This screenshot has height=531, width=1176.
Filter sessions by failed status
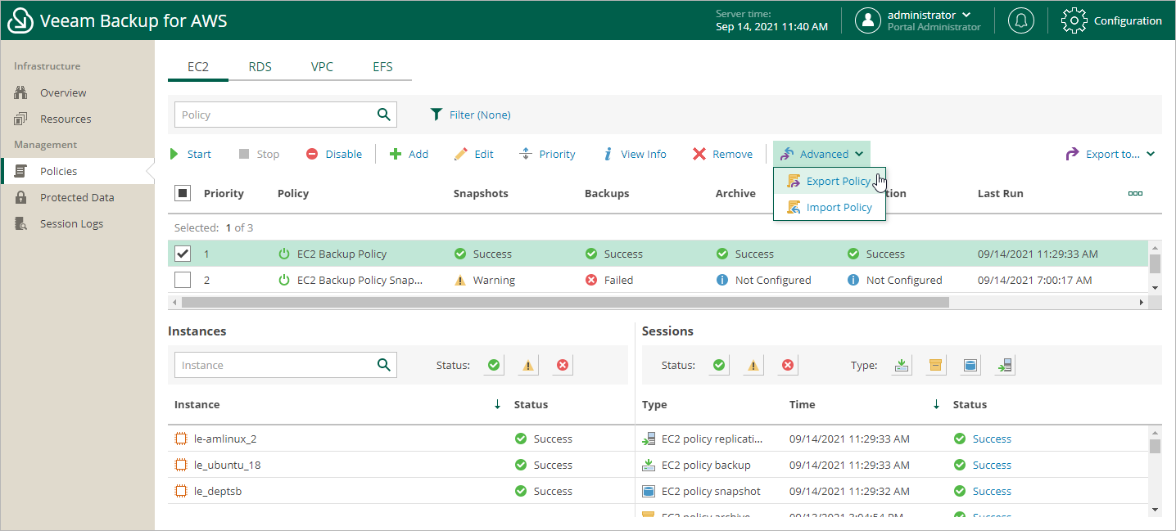788,365
